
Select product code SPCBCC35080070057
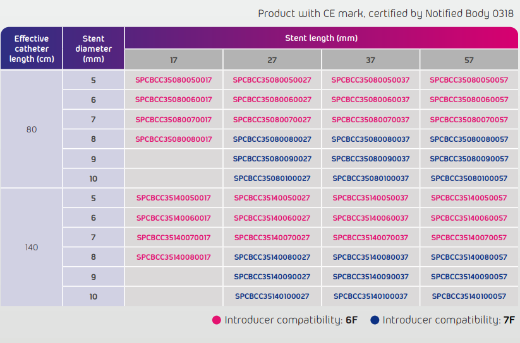[469, 120]
